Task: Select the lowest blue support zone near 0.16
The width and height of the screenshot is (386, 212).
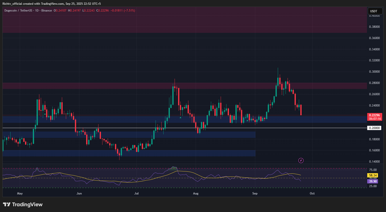Action: click(x=129, y=153)
